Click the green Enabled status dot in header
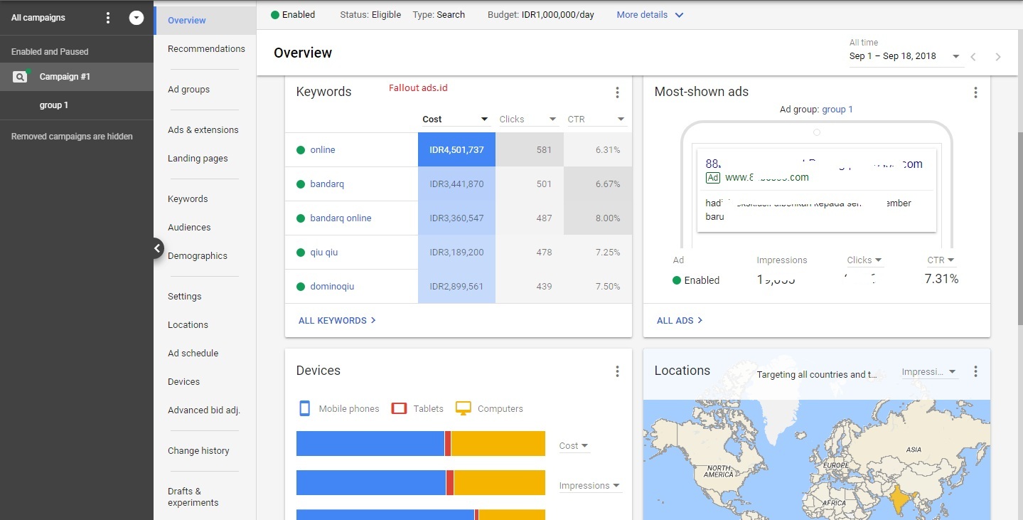This screenshot has width=1023, height=520. 275,15
